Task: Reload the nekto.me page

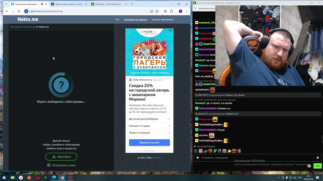Action: [19, 11]
